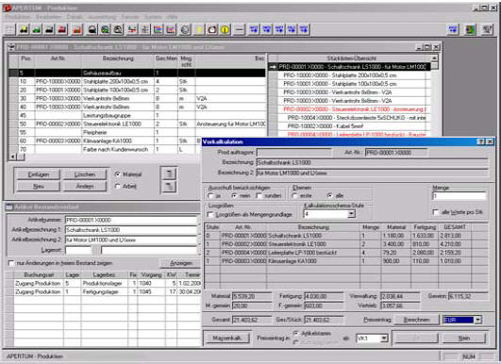This screenshot has width=501, height=364.
Task: Select the Arbeit radio button
Action: tap(118, 186)
